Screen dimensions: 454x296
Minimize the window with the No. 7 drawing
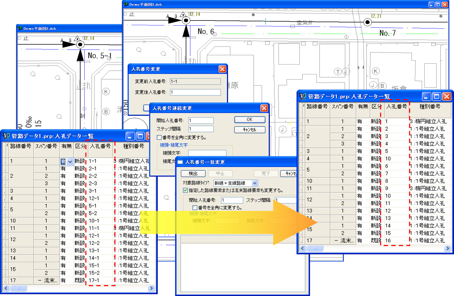pos(431,5)
